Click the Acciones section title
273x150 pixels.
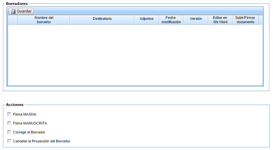tap(15, 105)
